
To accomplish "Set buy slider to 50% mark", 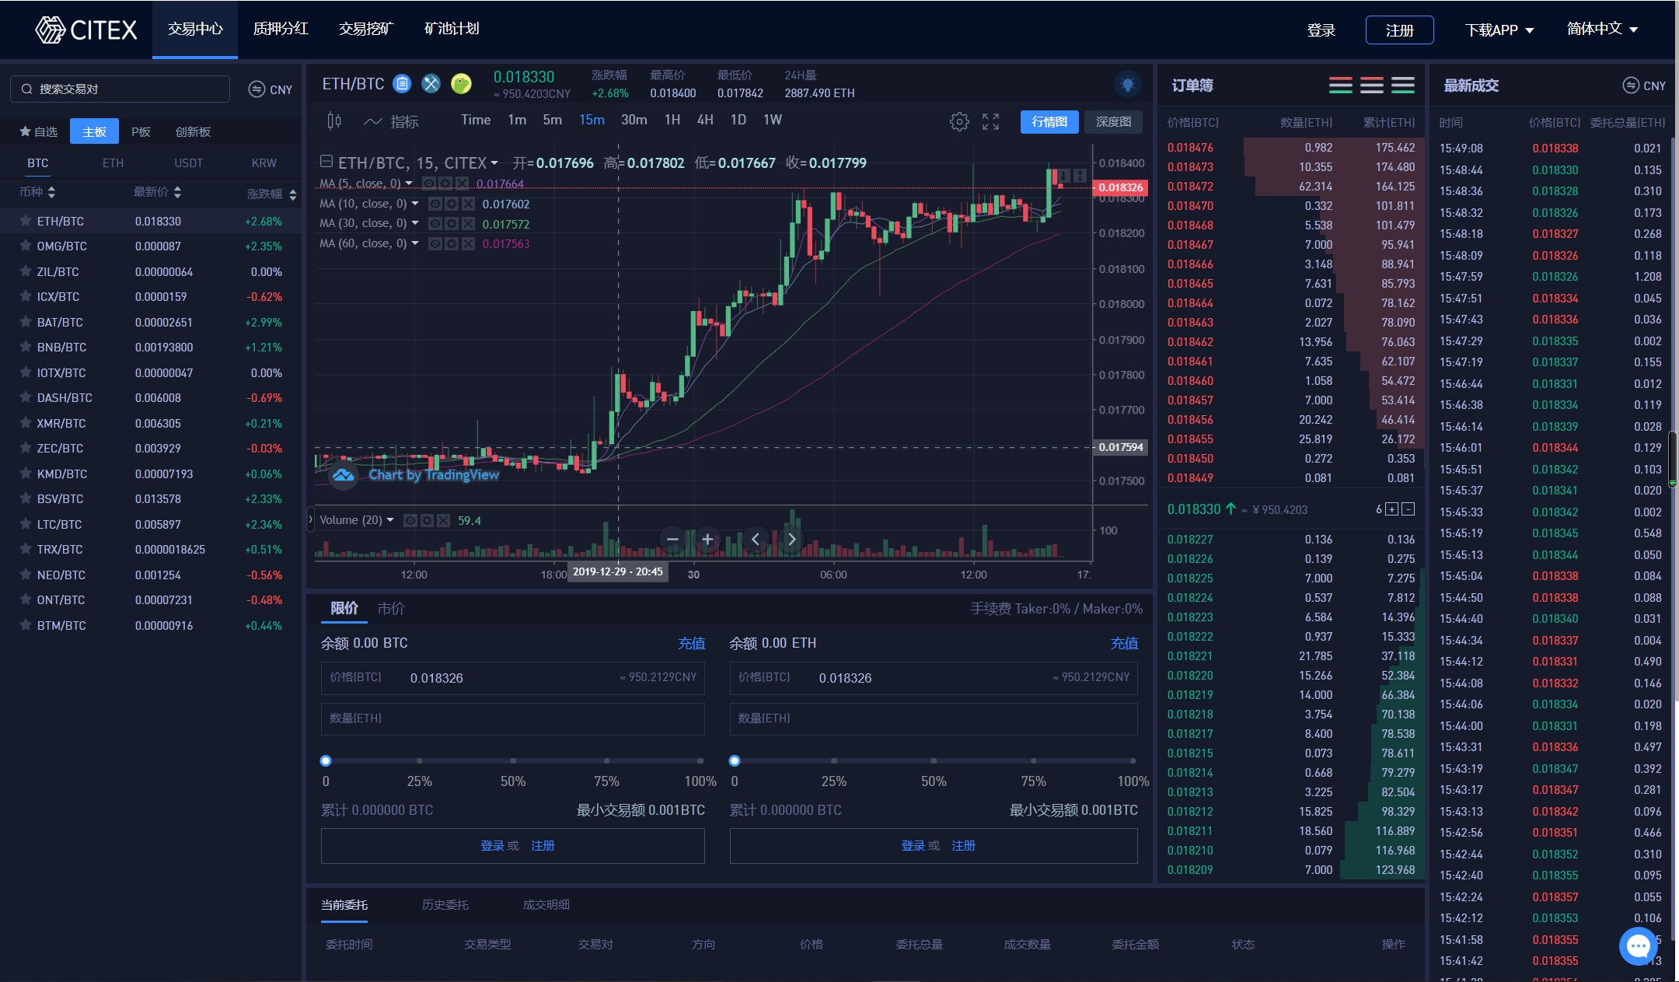I will tap(513, 760).
